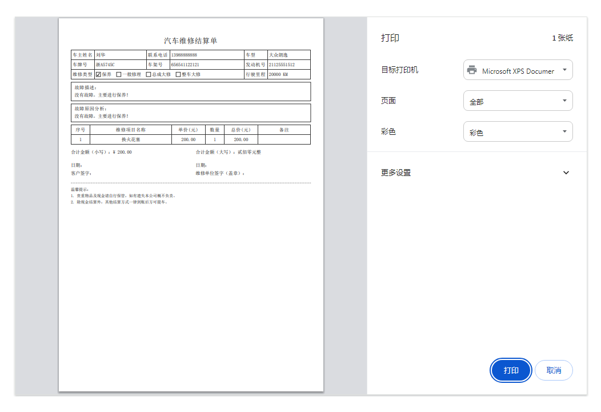Click the 更多设置 label text
Image resolution: width=601 pixels, height=412 pixels.
pyautogui.click(x=395, y=173)
